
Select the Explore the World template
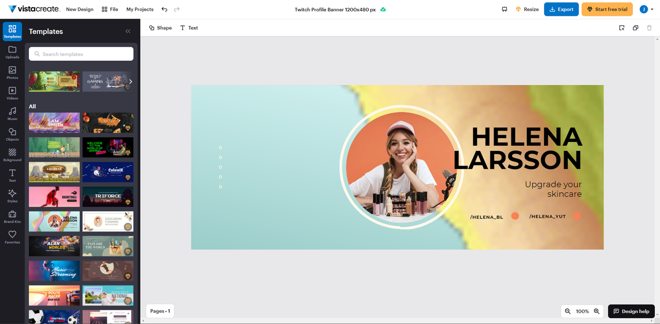tap(108, 246)
